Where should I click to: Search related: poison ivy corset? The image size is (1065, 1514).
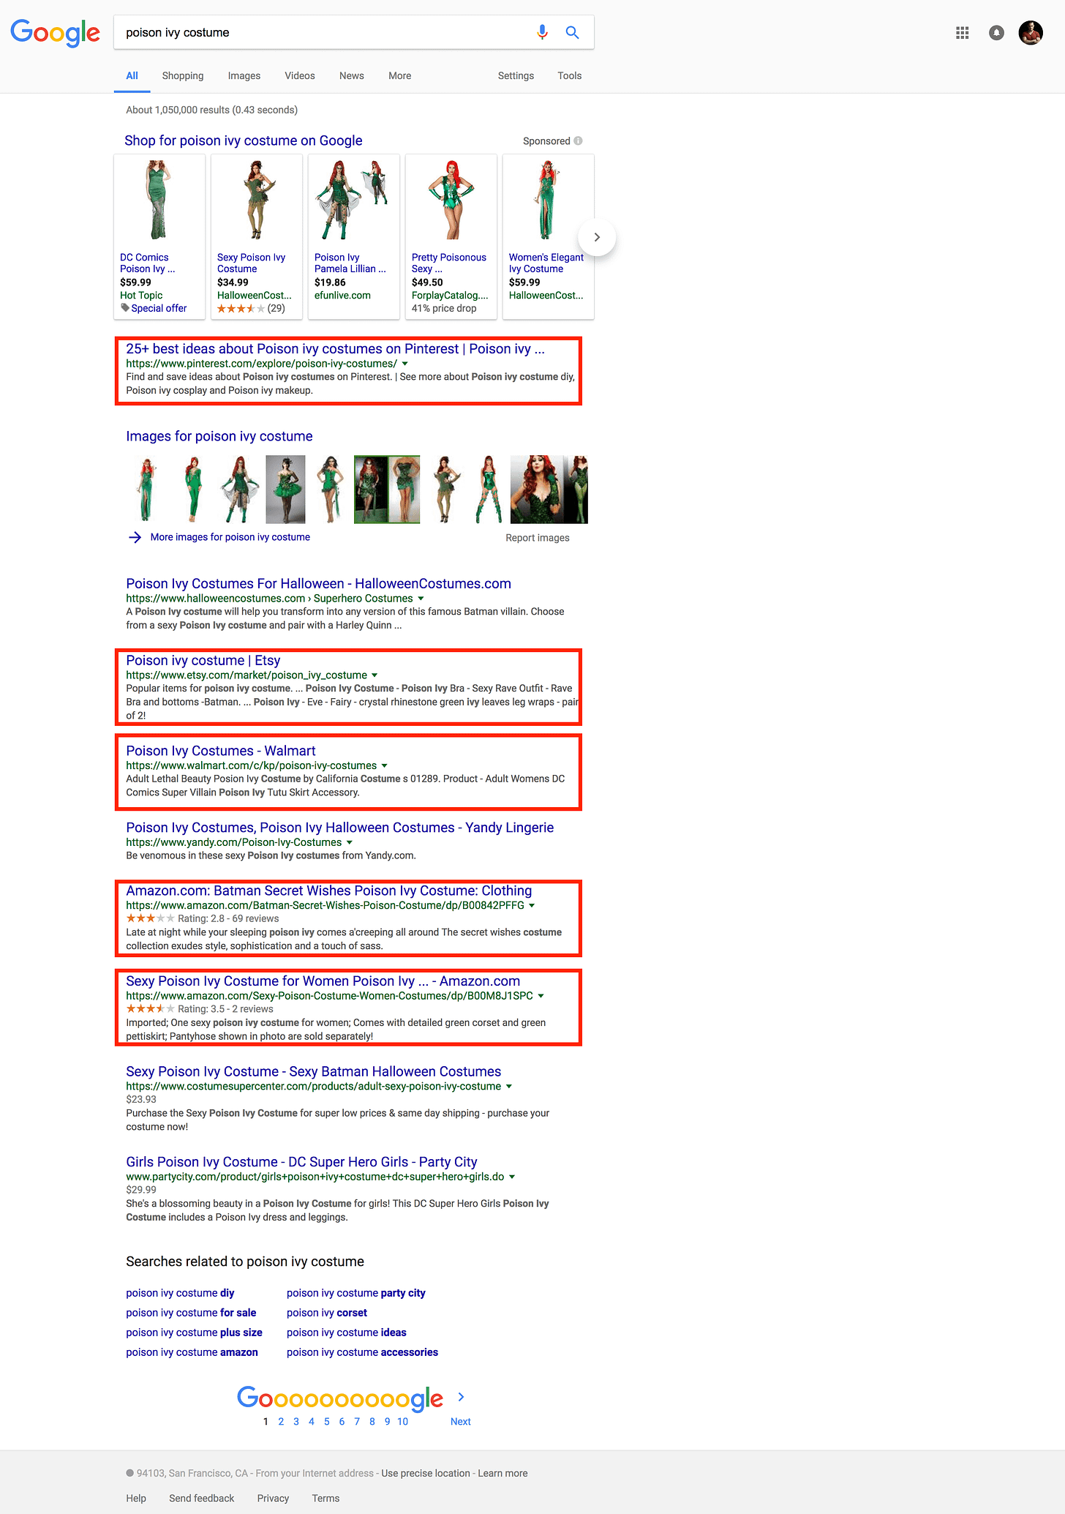[x=327, y=1313]
